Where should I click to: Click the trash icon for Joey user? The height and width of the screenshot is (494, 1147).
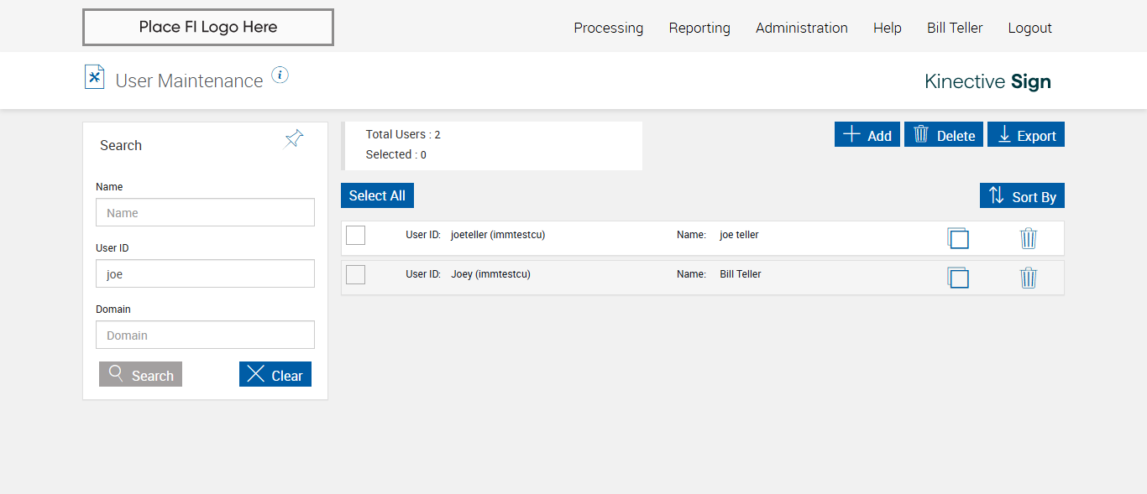[x=1029, y=278]
